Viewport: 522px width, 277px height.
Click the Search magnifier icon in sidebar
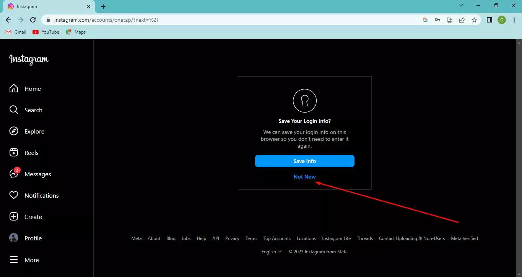14,110
